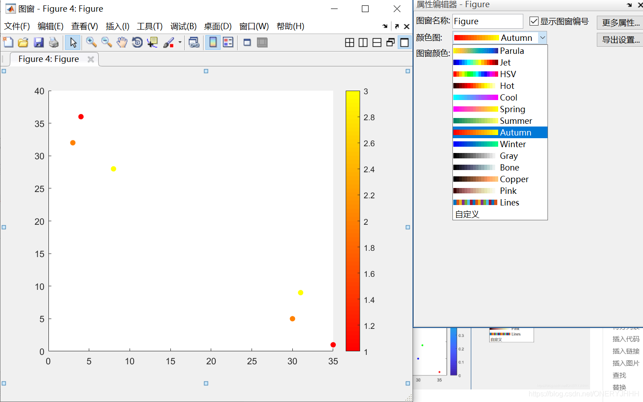Open the 文件(F) menu
The height and width of the screenshot is (402, 643).
[17, 26]
